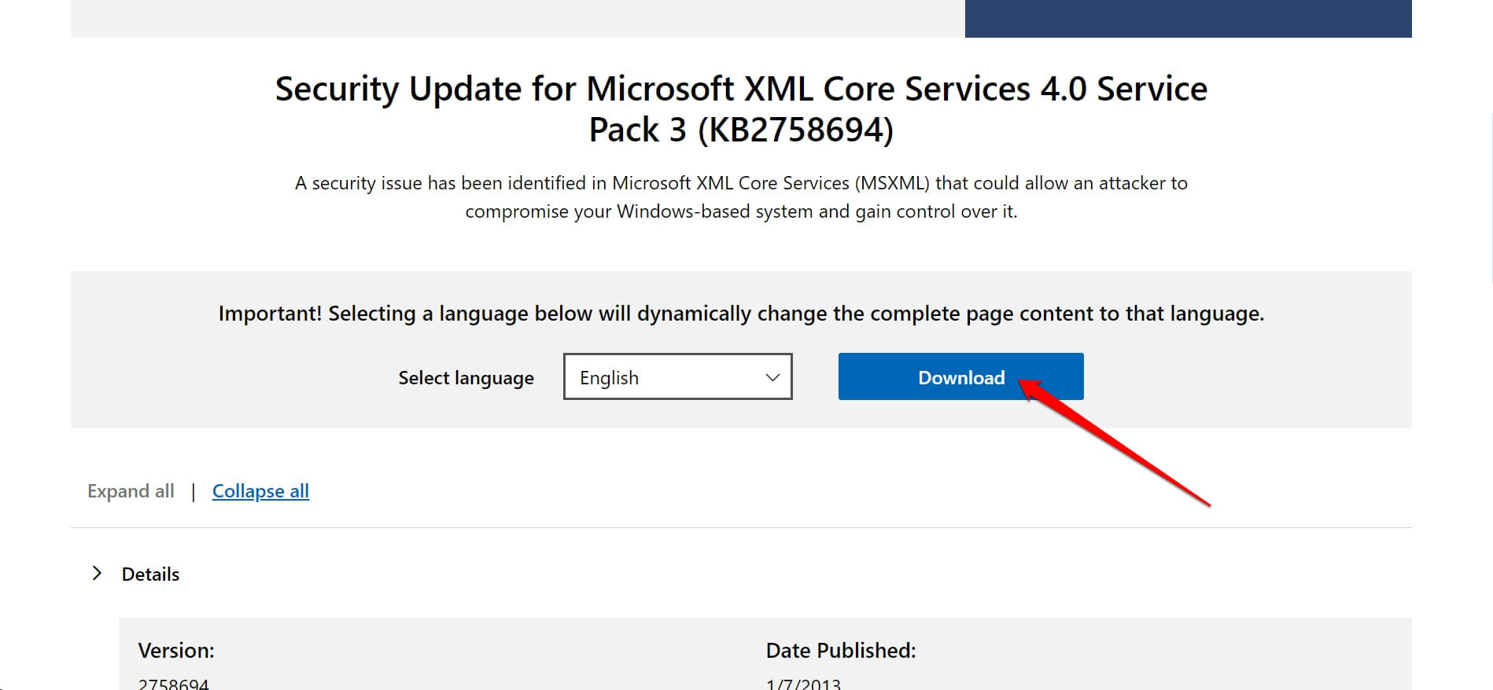Click the Select language label
1493x690 pixels.
pyautogui.click(x=466, y=378)
